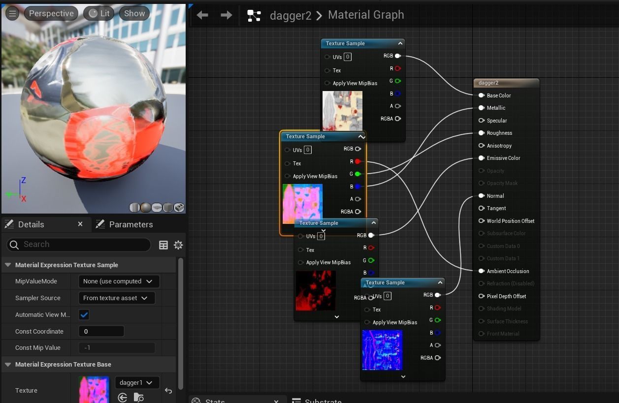Expand bottom chevron of red-texture Texture Sample
This screenshot has height=403, width=619.
[337, 317]
